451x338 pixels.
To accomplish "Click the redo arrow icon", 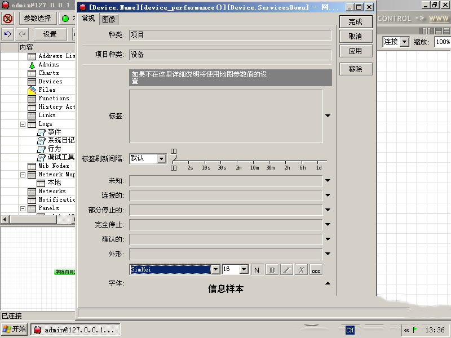I will point(21,34).
